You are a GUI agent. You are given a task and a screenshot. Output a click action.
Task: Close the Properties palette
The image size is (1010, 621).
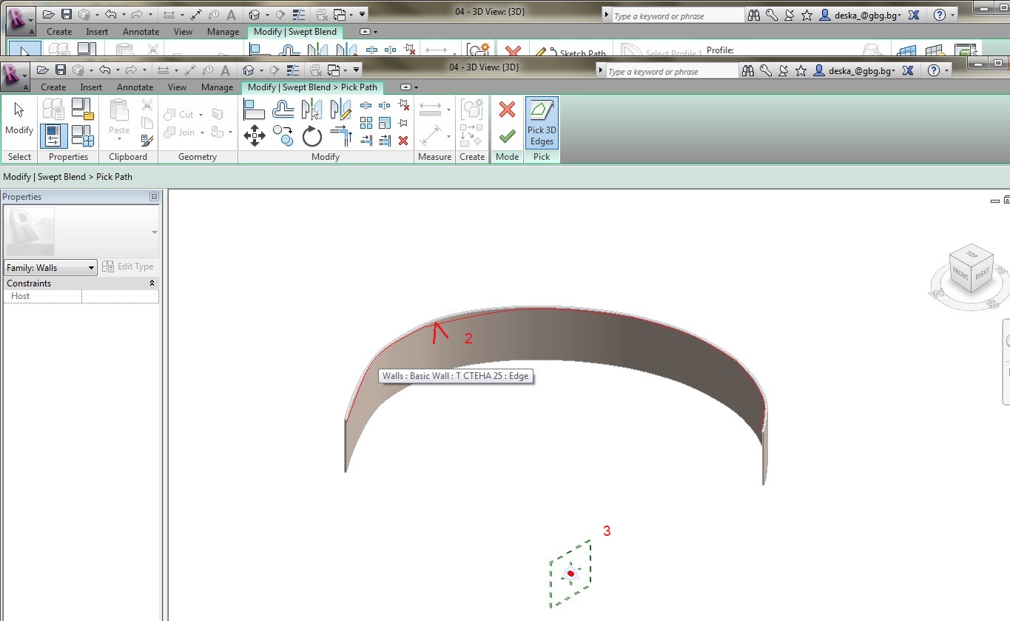pos(154,197)
